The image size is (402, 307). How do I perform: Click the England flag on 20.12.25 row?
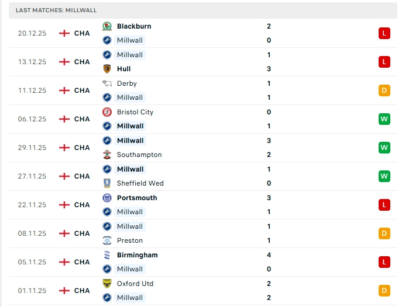64,33
